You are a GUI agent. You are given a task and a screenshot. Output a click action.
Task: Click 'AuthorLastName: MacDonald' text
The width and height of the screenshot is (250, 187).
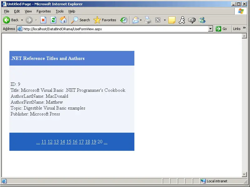pos(39,96)
